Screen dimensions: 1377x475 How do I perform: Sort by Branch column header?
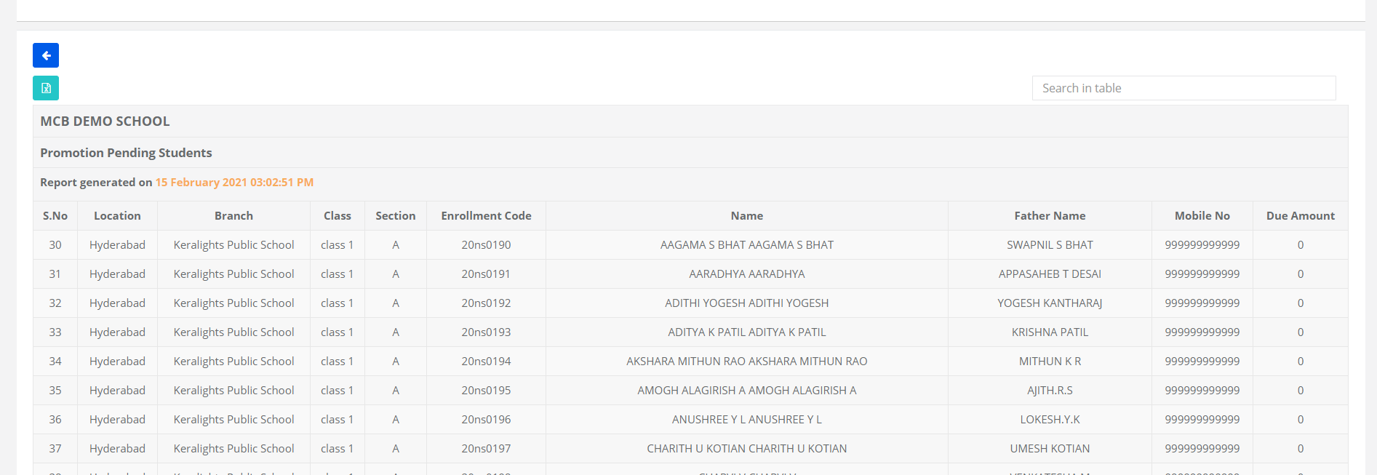pos(234,216)
